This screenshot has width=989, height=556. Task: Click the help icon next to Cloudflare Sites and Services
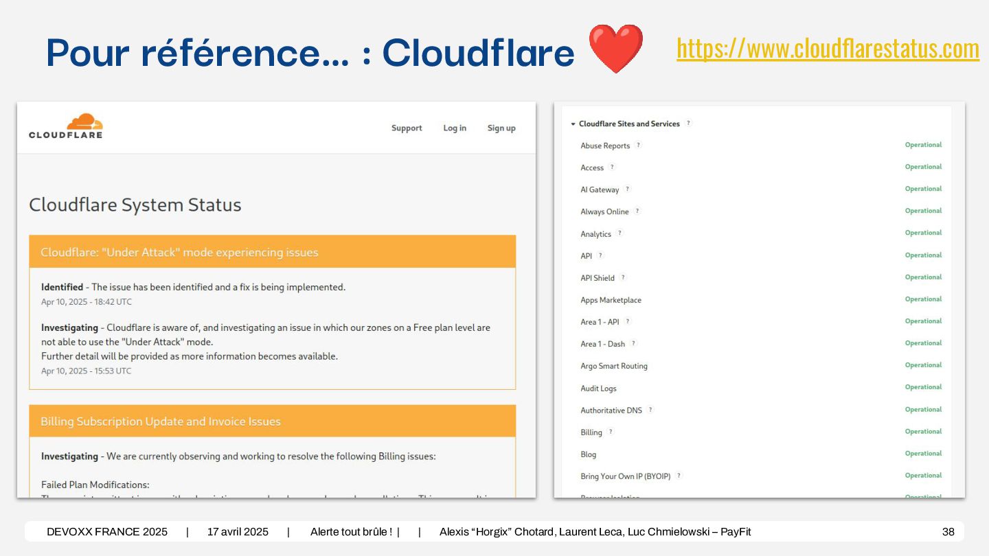(688, 124)
